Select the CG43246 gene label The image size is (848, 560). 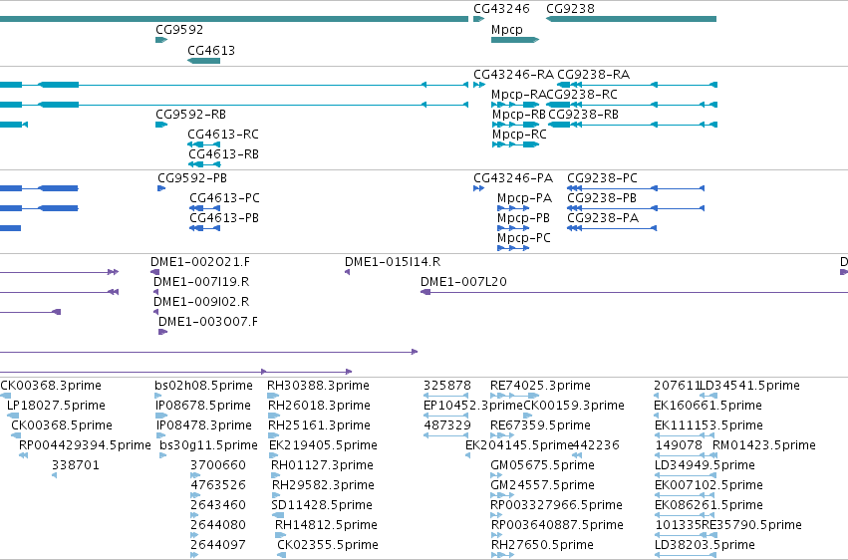click(x=501, y=9)
